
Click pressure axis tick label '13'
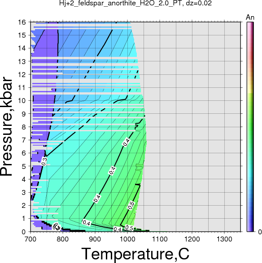coord(22,61)
